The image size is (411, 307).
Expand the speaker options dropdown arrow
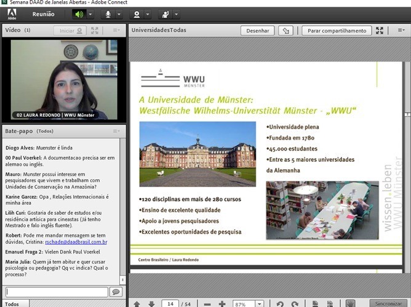(91, 14)
